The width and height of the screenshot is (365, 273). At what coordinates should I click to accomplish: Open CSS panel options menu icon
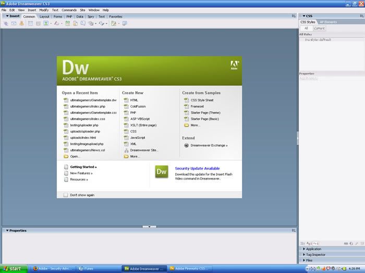click(x=361, y=16)
